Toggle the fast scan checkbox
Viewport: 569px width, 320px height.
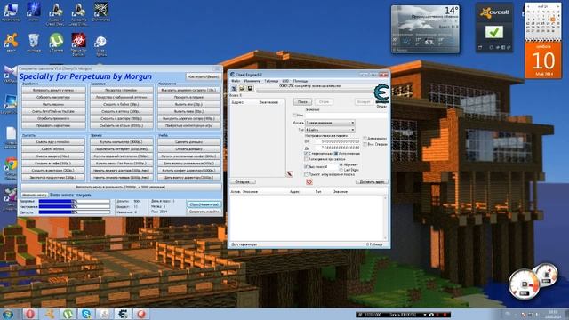[306, 166]
